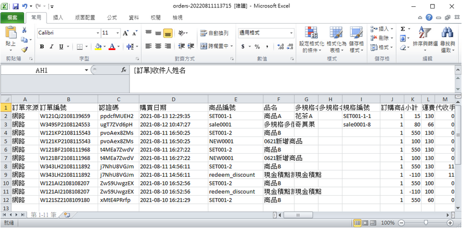This screenshot has width=462, height=228.
Task: Switch to the 插入 Insert ribbon tab
Action: (58, 18)
